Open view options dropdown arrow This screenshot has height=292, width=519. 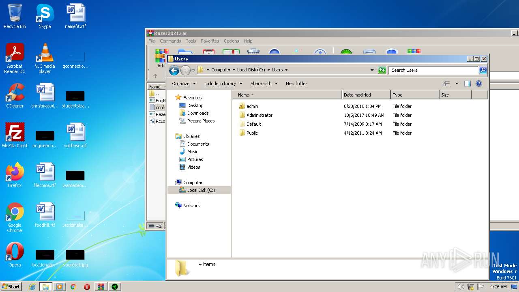point(457,84)
